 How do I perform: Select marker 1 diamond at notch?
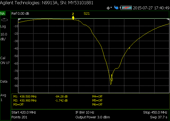(x=112, y=79)
